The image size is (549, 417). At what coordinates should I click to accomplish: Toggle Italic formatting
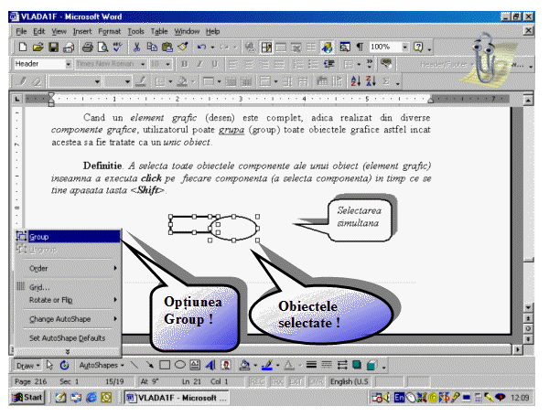click(x=199, y=64)
